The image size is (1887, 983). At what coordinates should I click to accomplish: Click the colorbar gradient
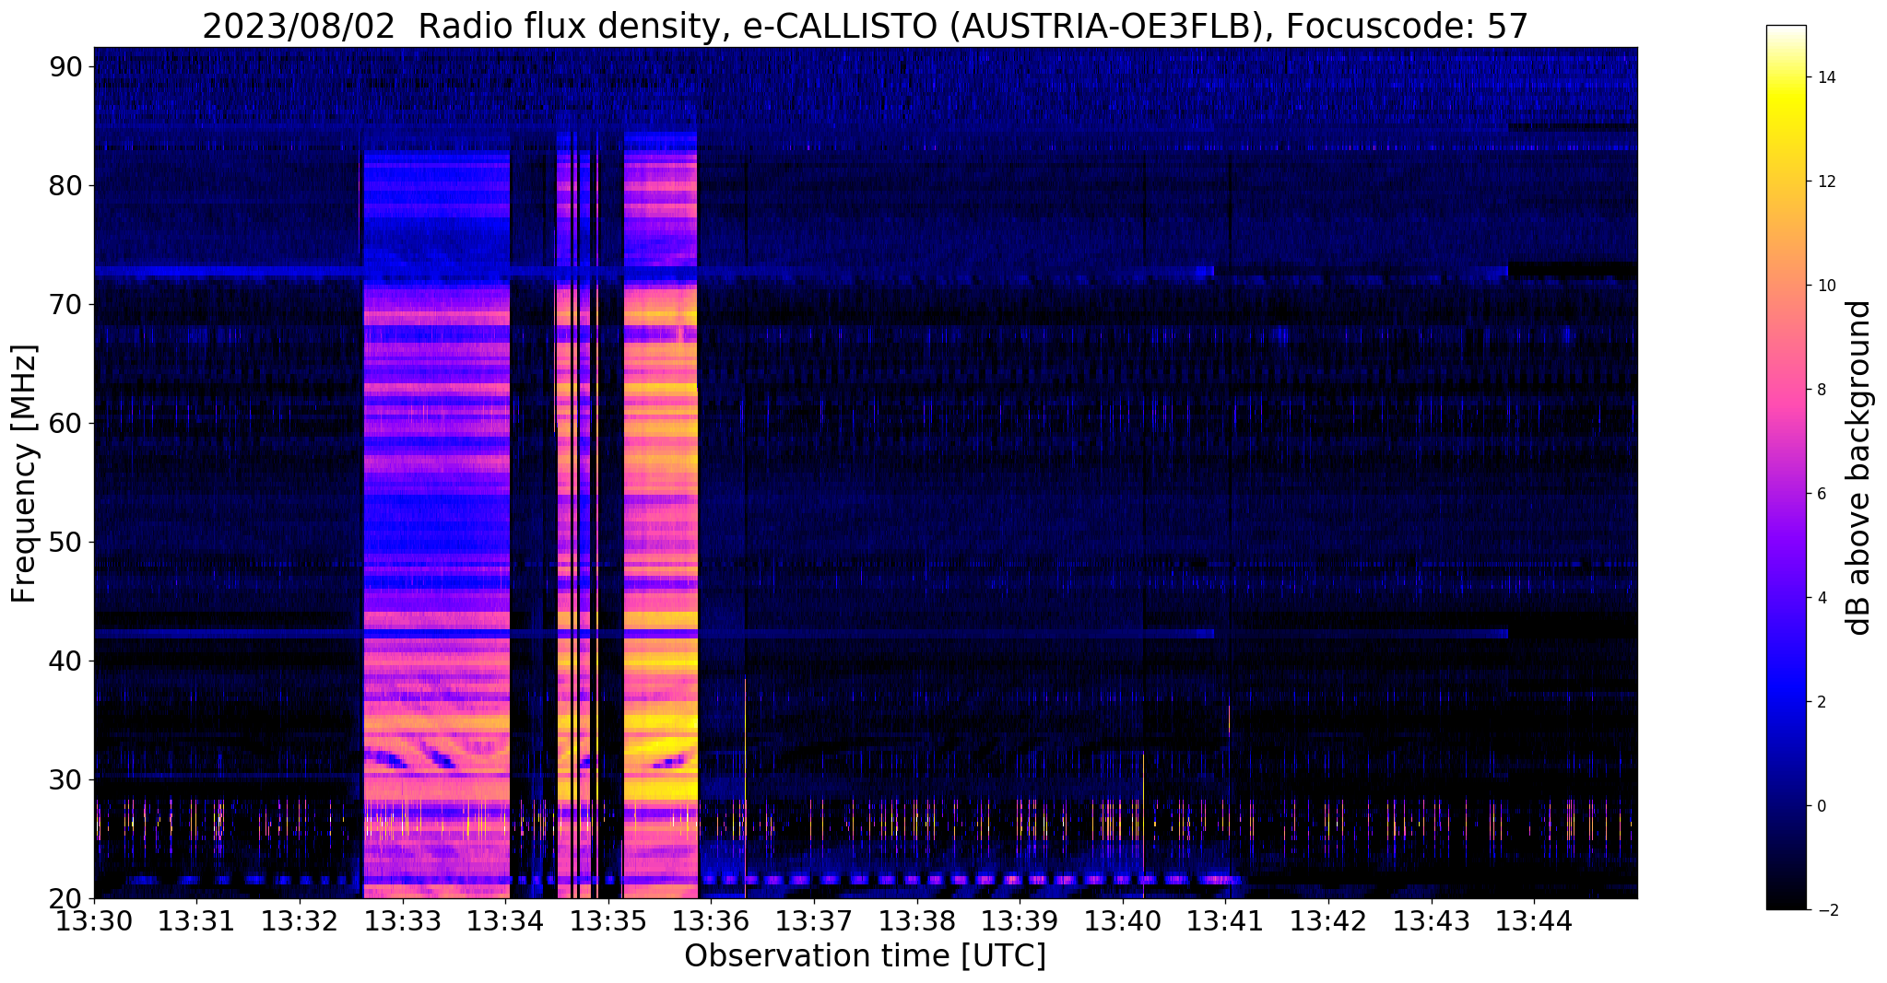pos(1786,467)
